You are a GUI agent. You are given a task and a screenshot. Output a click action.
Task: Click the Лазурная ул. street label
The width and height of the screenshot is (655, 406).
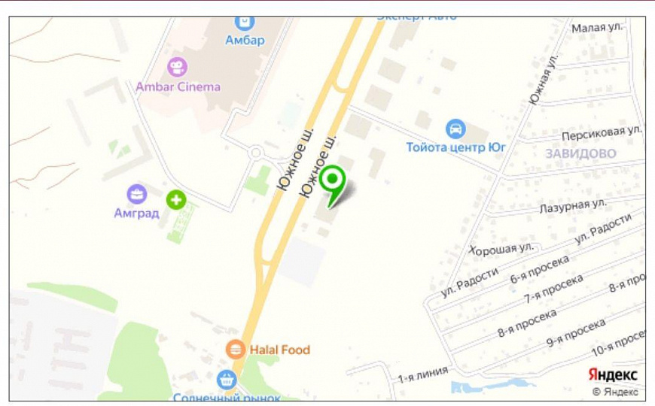pyautogui.click(x=573, y=206)
